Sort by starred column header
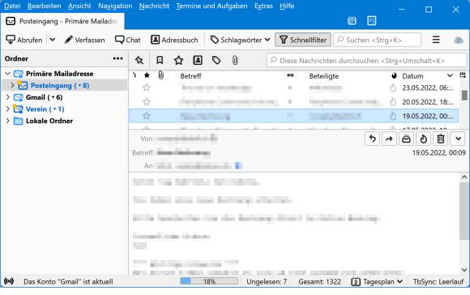 [x=147, y=75]
